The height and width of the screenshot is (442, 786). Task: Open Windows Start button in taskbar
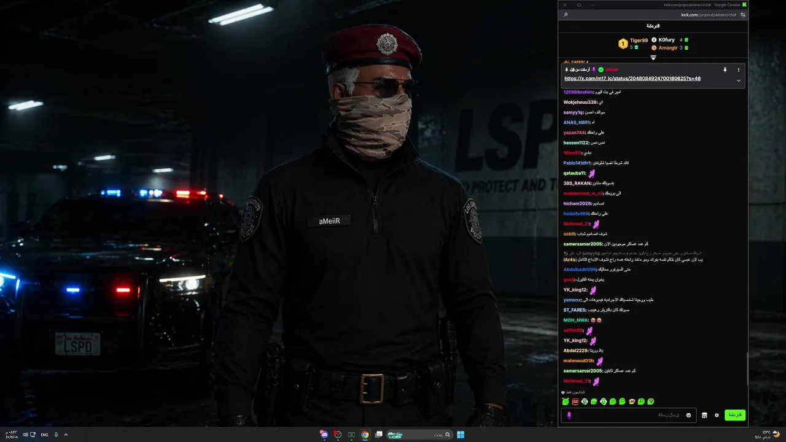461,435
